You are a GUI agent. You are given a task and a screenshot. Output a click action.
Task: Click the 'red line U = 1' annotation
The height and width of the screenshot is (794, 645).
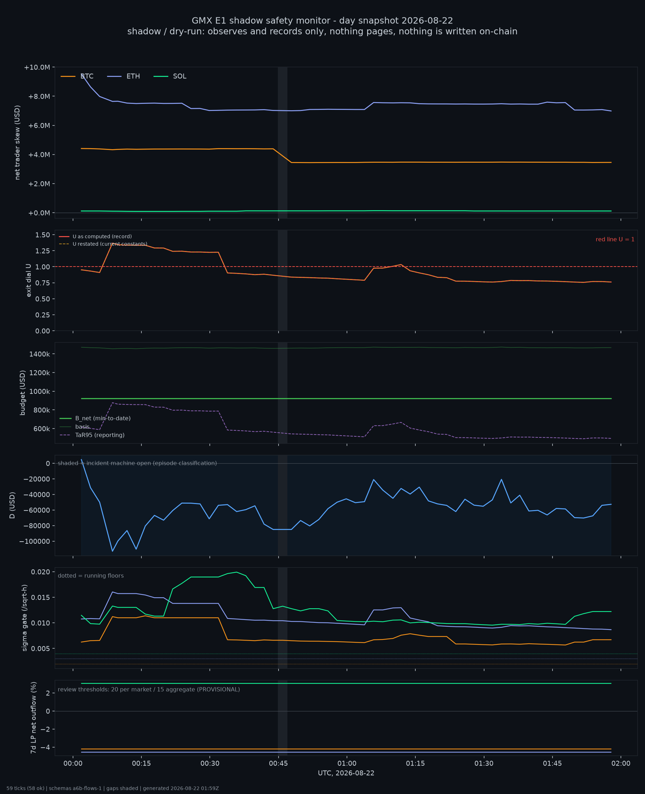pyautogui.click(x=615, y=240)
